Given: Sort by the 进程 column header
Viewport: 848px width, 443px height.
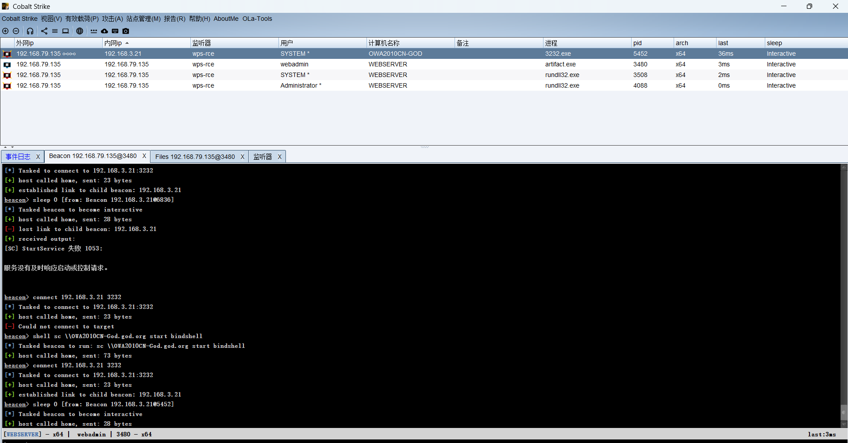Looking at the screenshot, I should coord(587,43).
